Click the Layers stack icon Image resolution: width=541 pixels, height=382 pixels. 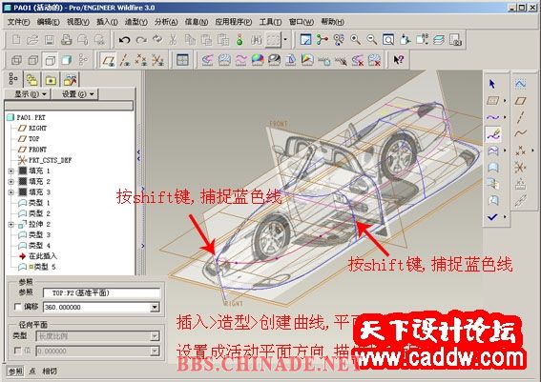point(439,40)
